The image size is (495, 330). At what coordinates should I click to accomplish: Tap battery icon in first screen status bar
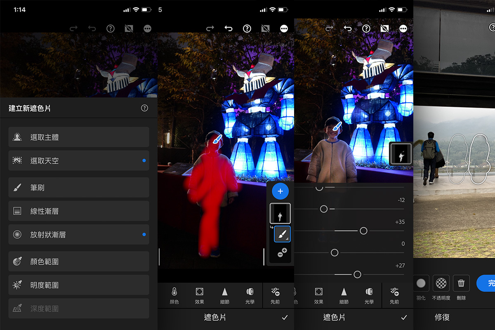coord(146,9)
